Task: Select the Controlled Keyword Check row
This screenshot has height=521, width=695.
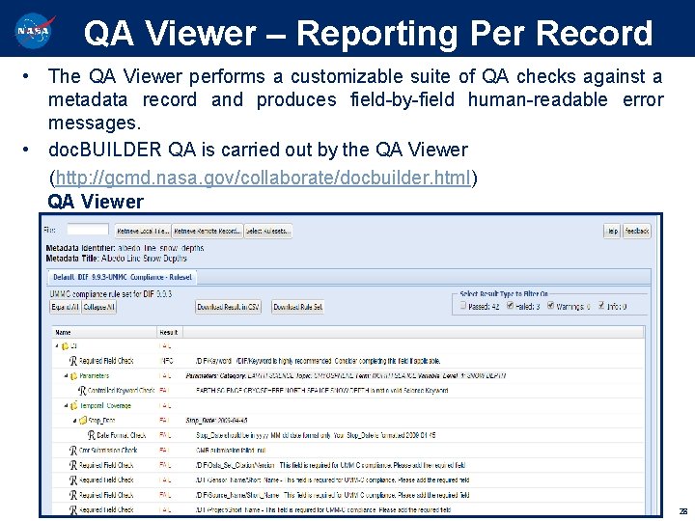Action: 347,391
